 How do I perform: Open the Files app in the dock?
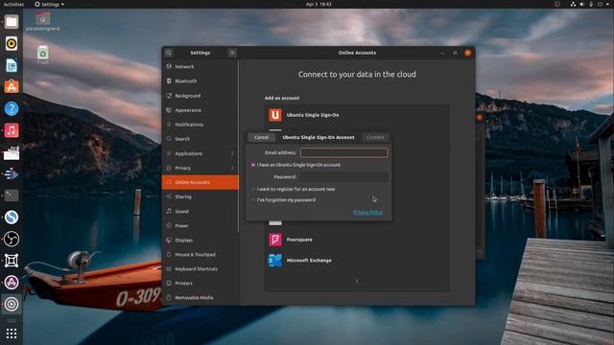click(x=12, y=21)
